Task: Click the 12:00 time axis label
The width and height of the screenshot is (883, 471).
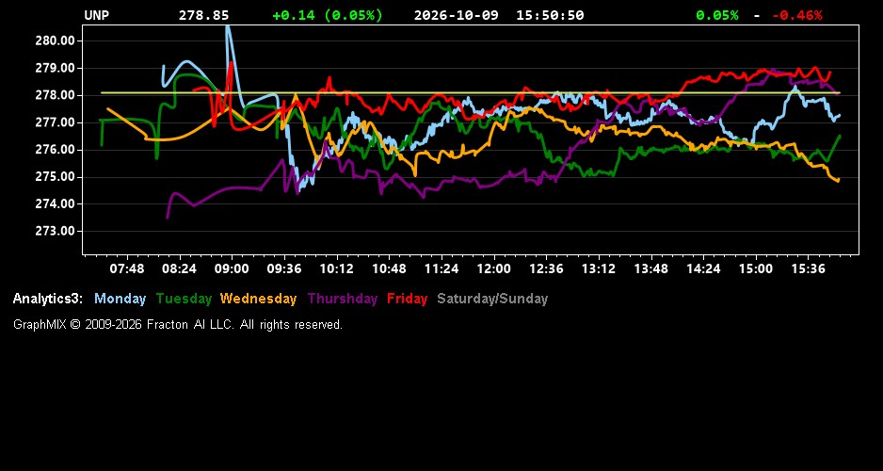Action: (494, 268)
